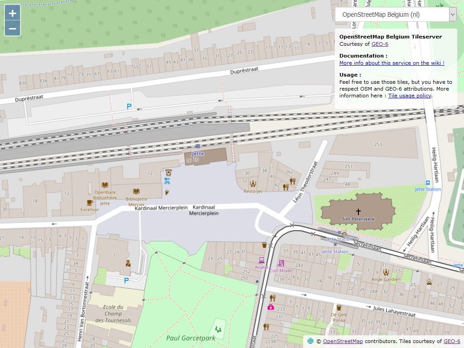Open the OpenStreetMap contributors attribution link
464x348 pixels.
tap(343, 341)
